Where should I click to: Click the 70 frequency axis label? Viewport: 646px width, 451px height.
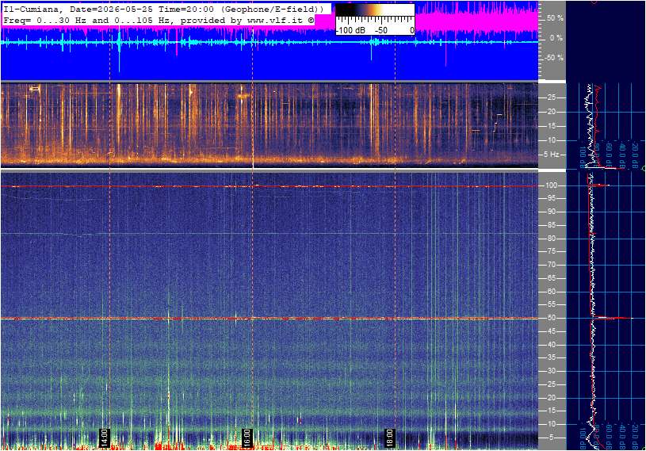[551, 265]
